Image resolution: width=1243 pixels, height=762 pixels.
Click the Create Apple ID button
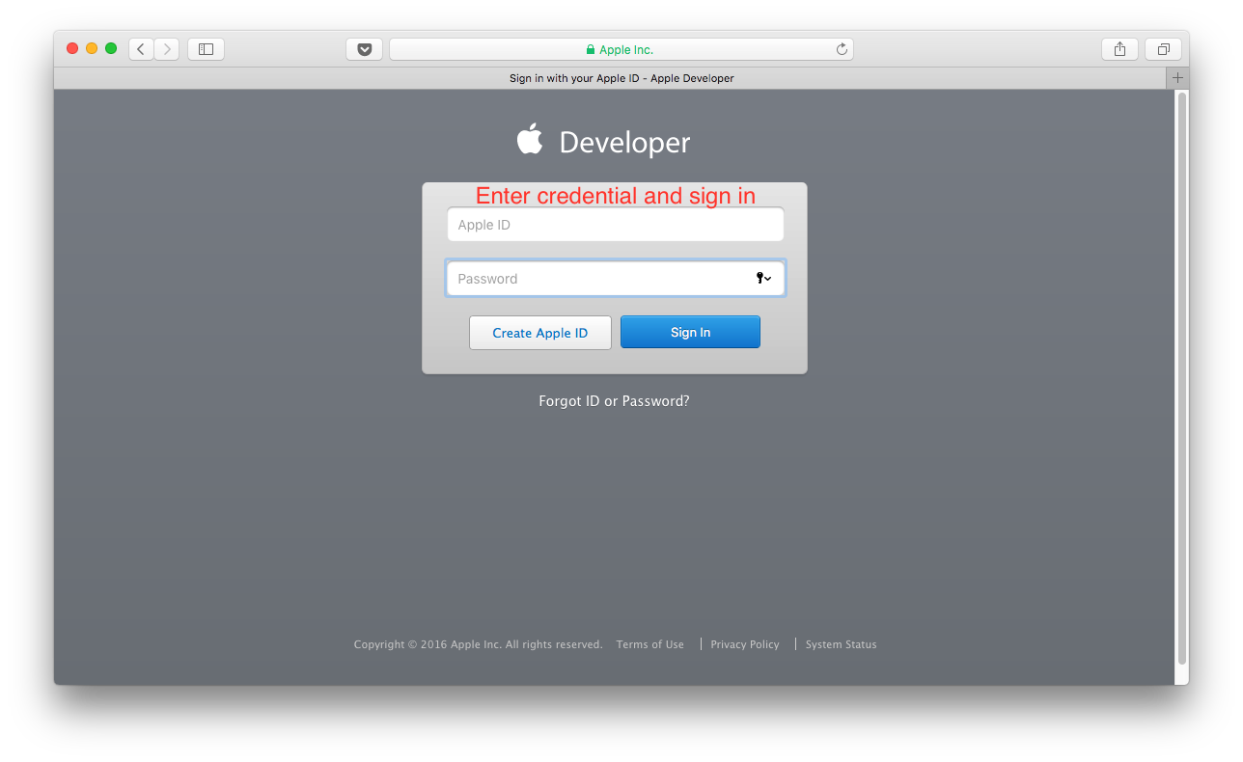click(540, 333)
